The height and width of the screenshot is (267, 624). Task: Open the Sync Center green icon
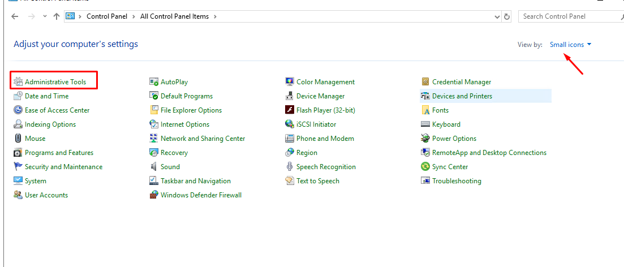click(x=425, y=167)
